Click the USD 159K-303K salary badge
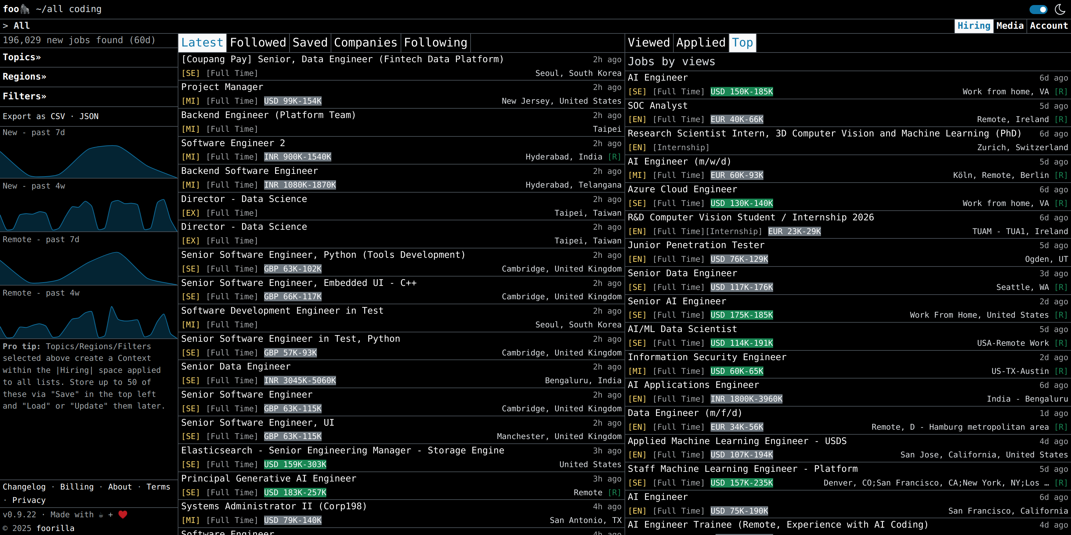The height and width of the screenshot is (535, 1071). [295, 464]
